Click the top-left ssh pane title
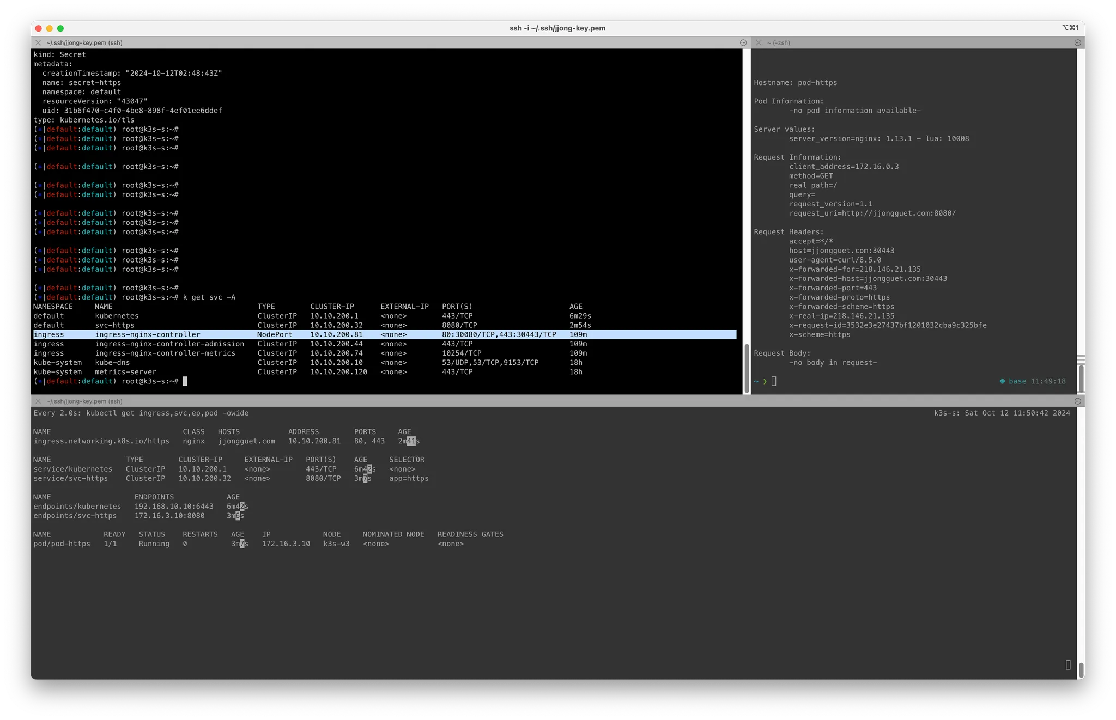Image resolution: width=1116 pixels, height=720 pixels. click(x=84, y=42)
